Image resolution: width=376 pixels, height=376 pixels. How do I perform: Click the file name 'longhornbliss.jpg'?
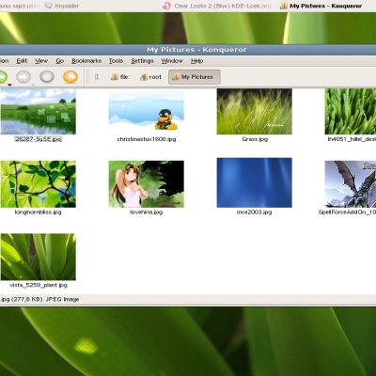click(x=38, y=212)
